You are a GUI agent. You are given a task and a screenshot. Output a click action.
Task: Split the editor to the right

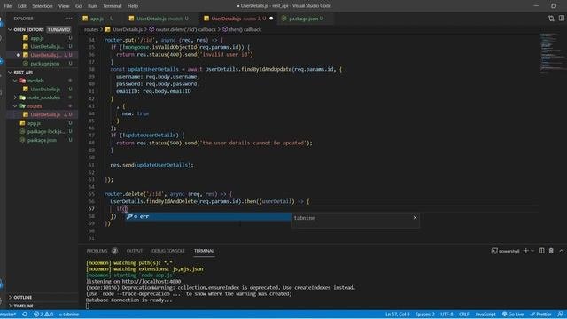561,19
